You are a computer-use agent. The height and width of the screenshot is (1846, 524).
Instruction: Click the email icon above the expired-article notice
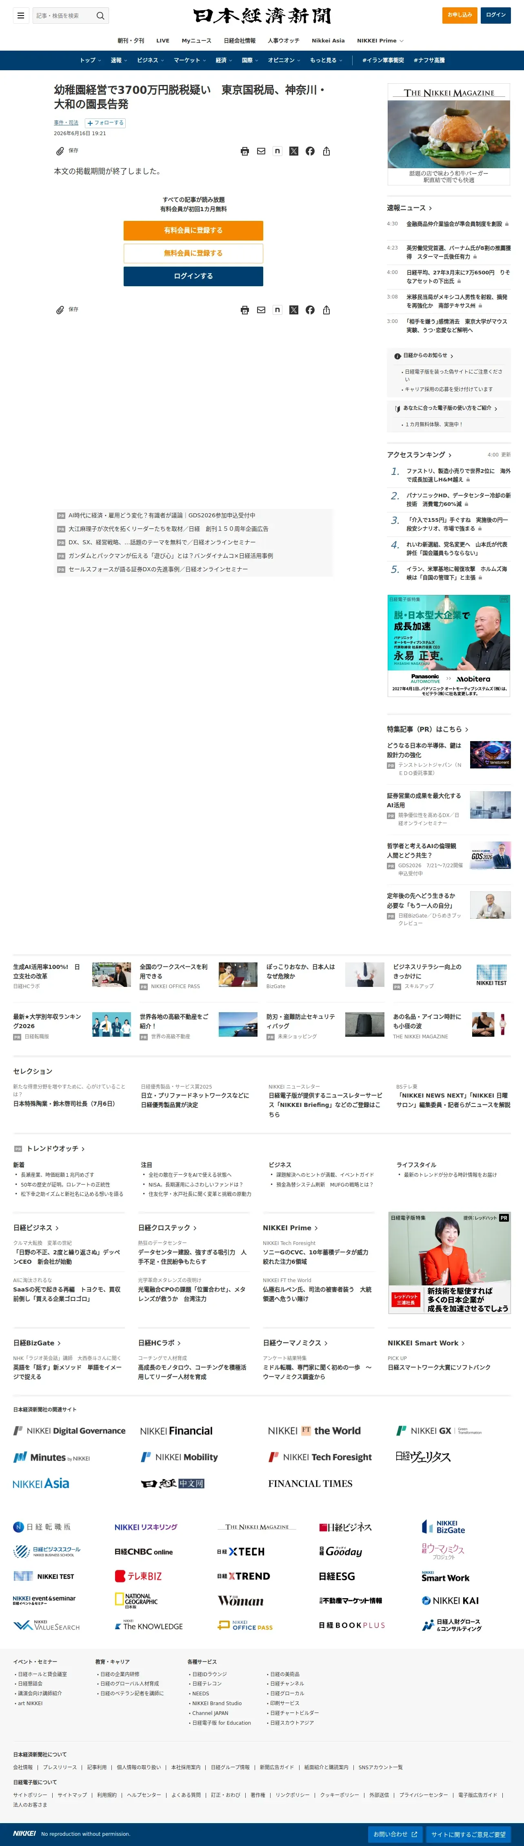click(261, 151)
